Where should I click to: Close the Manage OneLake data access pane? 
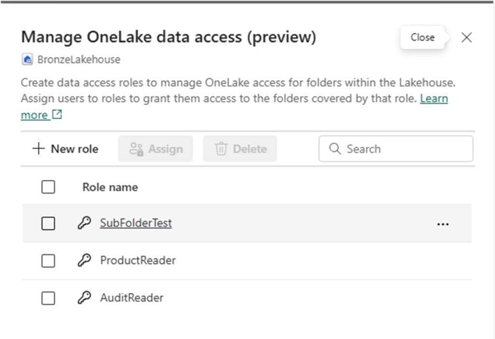coord(466,37)
